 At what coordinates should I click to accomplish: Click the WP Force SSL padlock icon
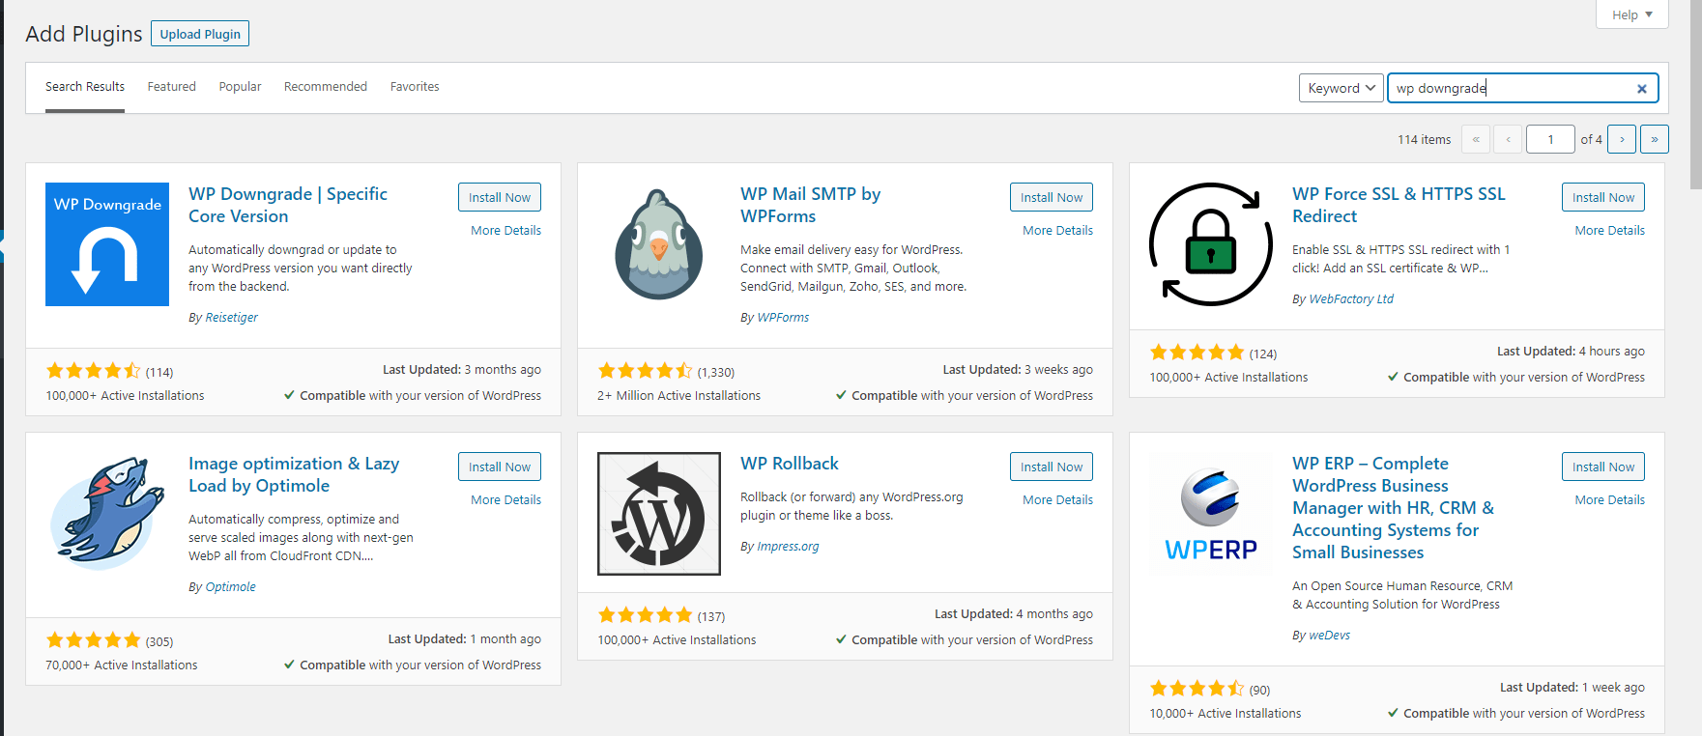(x=1210, y=244)
